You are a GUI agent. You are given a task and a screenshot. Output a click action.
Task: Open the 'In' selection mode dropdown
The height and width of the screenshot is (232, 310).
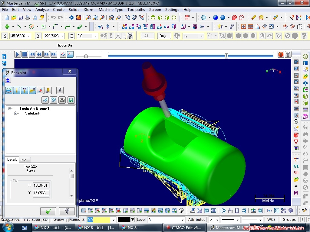[201, 36]
